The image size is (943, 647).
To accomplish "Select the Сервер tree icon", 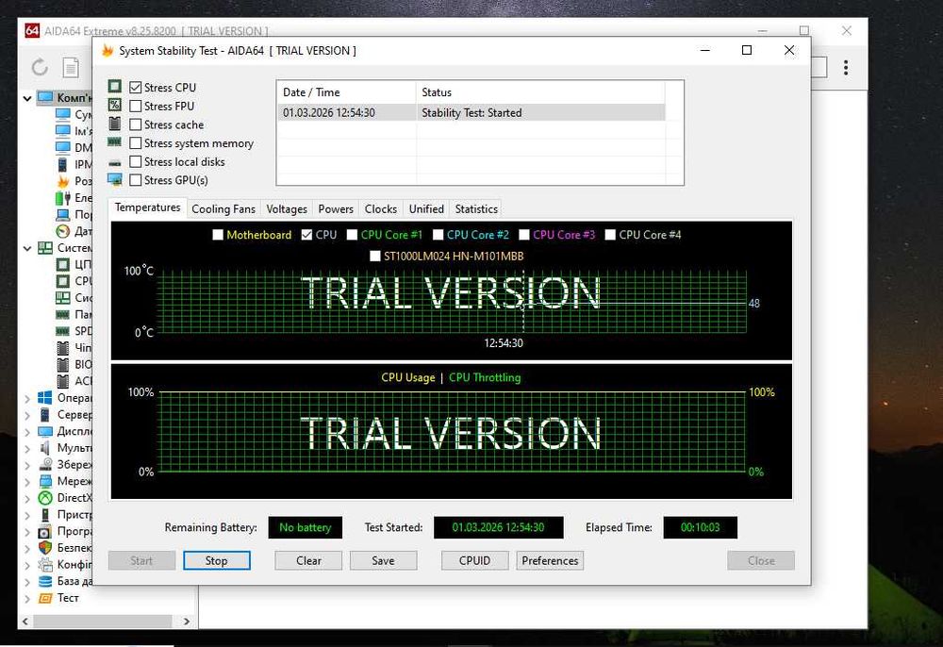I will (45, 415).
